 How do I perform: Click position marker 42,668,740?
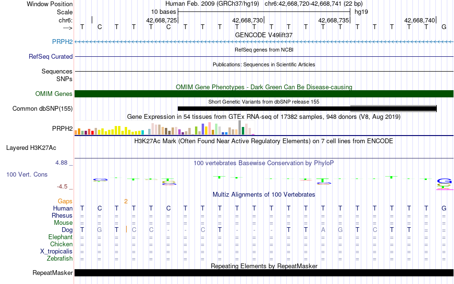click(x=420, y=20)
